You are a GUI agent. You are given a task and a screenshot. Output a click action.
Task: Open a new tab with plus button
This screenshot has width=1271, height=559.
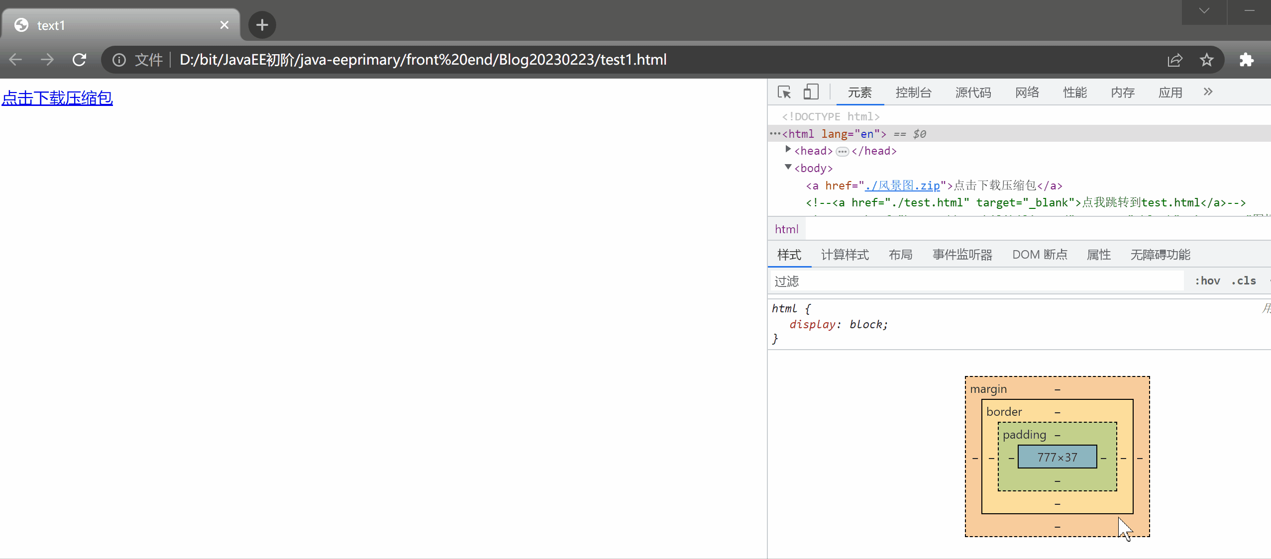click(262, 25)
